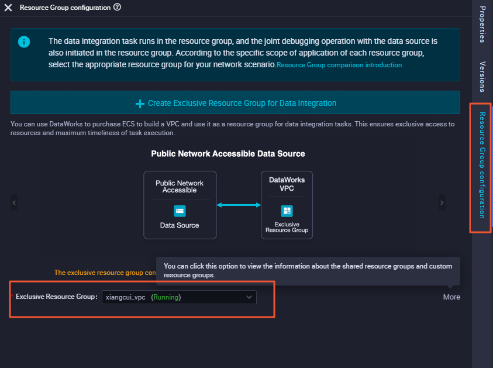
Task: Click the Data Source caption under its icon
Action: (180, 225)
